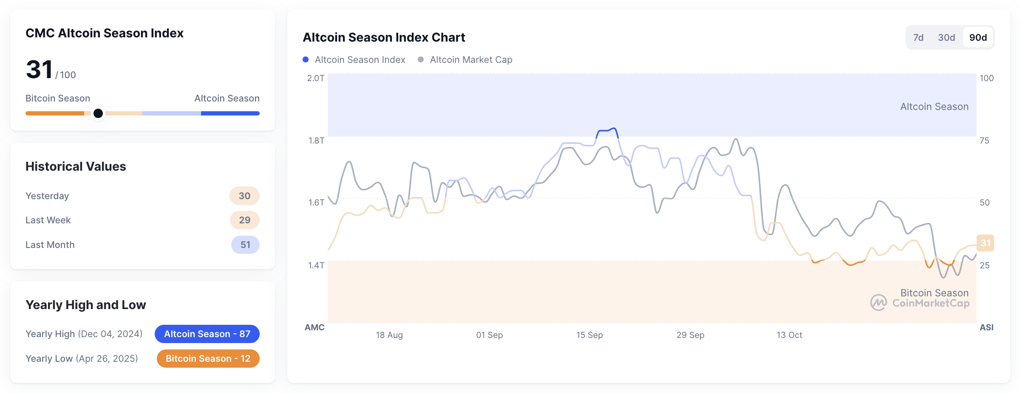Click the Last Week value badge showing 29

(x=244, y=220)
